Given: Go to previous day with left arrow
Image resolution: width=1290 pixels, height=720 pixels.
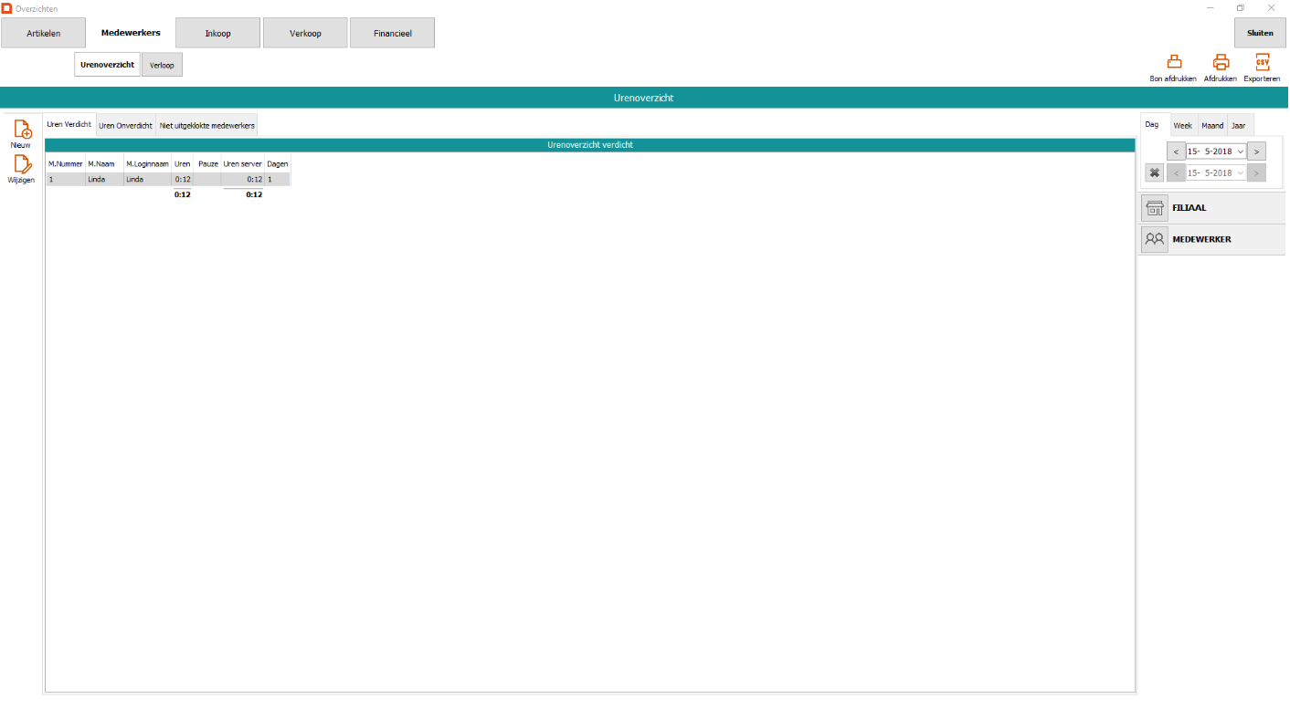Looking at the screenshot, I should click(x=1176, y=151).
